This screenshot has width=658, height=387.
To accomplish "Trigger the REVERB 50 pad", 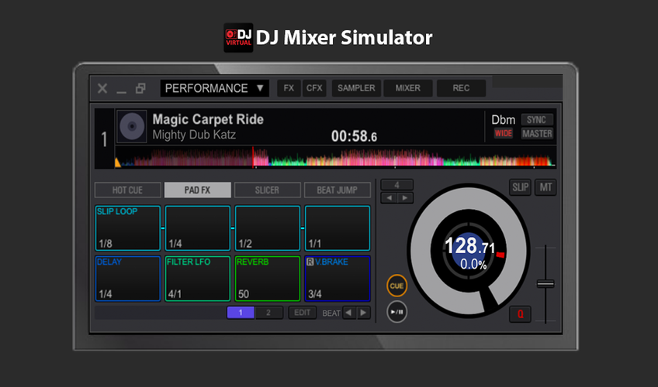I will tap(267, 279).
